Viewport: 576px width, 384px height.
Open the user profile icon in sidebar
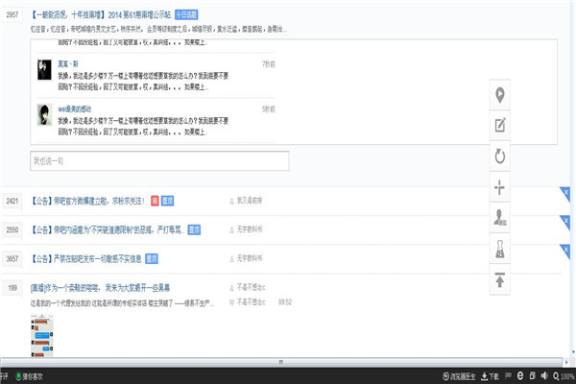499,218
